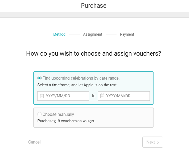Viewport: 189px width, 155px height.
Task: Click the calendar icon in the start date field
Action: [42, 96]
